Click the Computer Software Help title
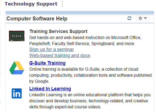 [37, 19]
